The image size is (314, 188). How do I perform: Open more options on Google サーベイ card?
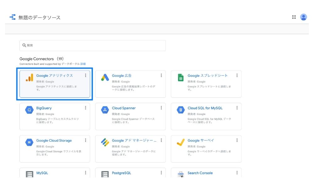pyautogui.click(x=237, y=140)
